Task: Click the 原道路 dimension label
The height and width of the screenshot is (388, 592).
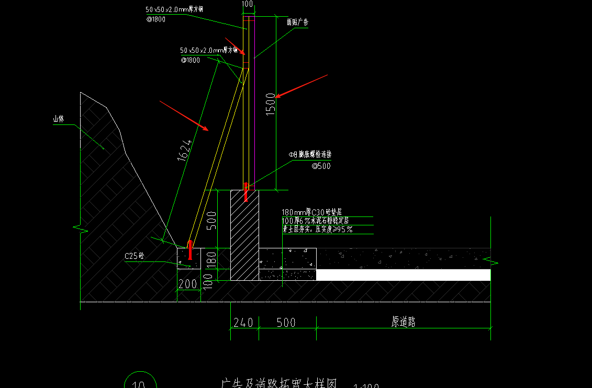Action: (x=403, y=322)
